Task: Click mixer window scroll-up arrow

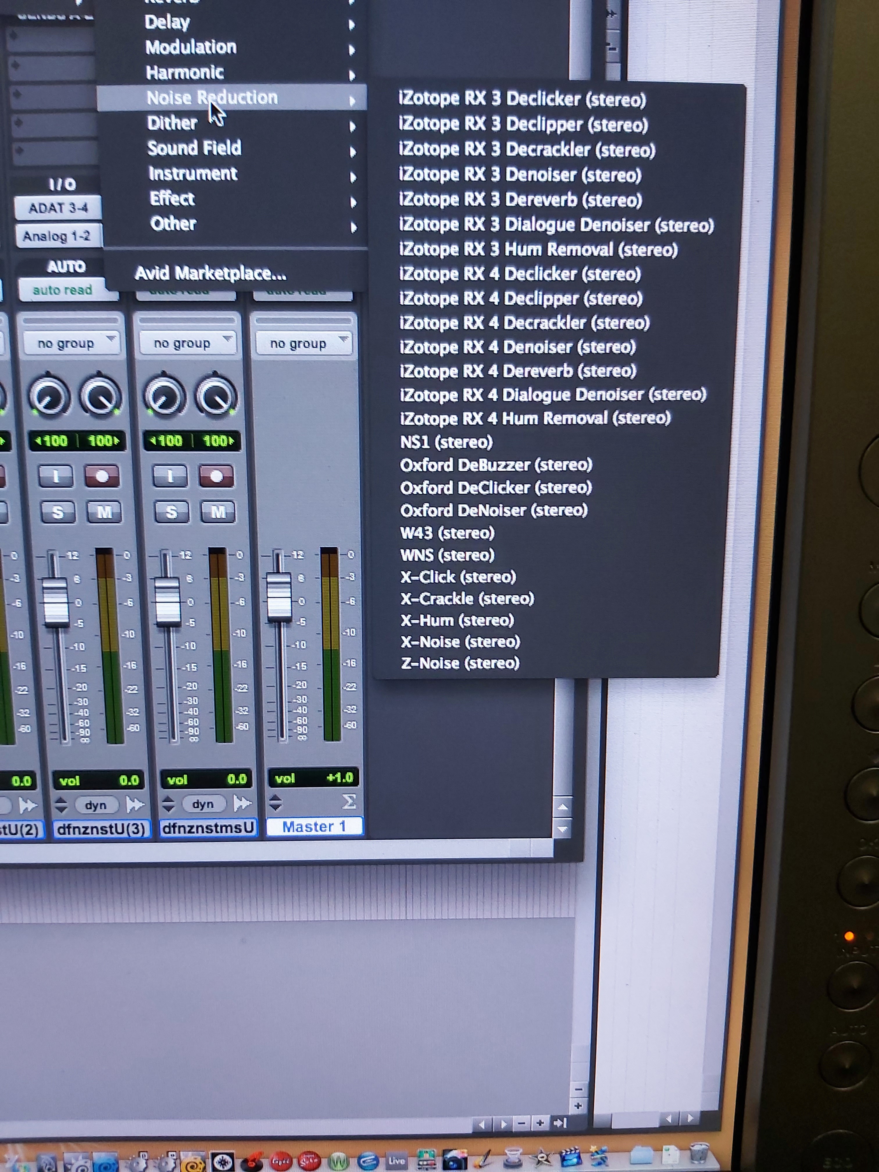Action: 562,807
